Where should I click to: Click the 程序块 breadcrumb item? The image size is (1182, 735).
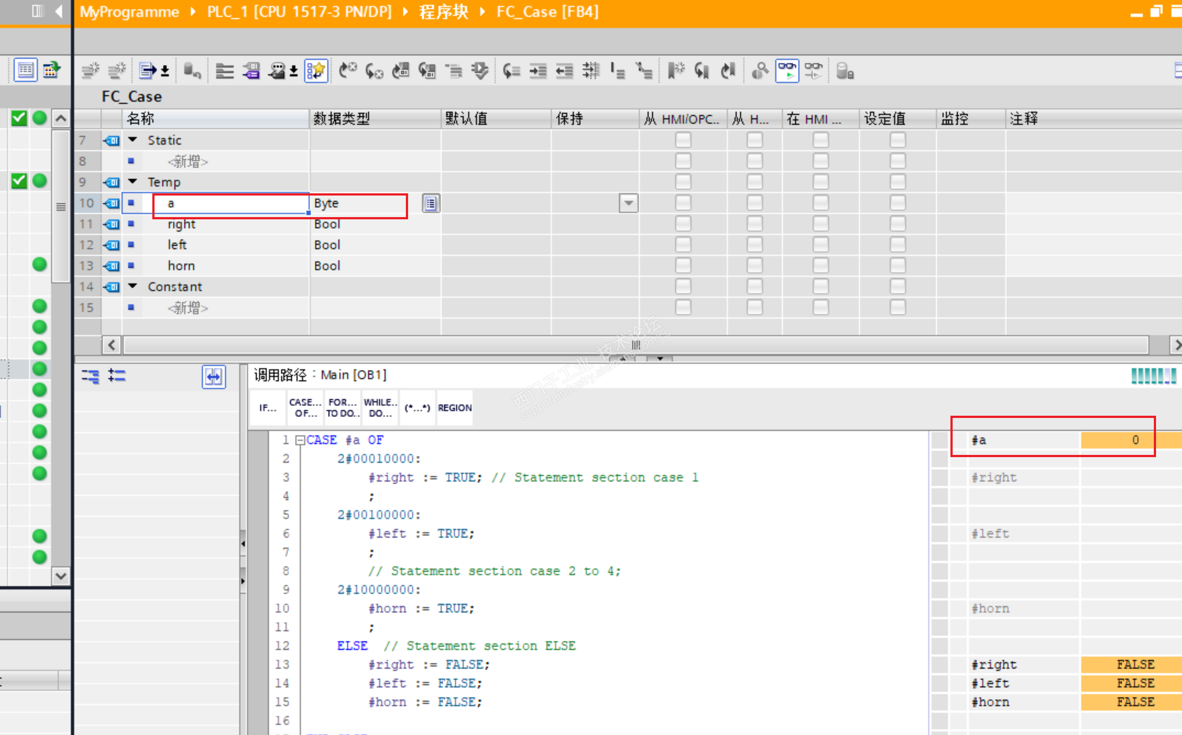pos(443,11)
